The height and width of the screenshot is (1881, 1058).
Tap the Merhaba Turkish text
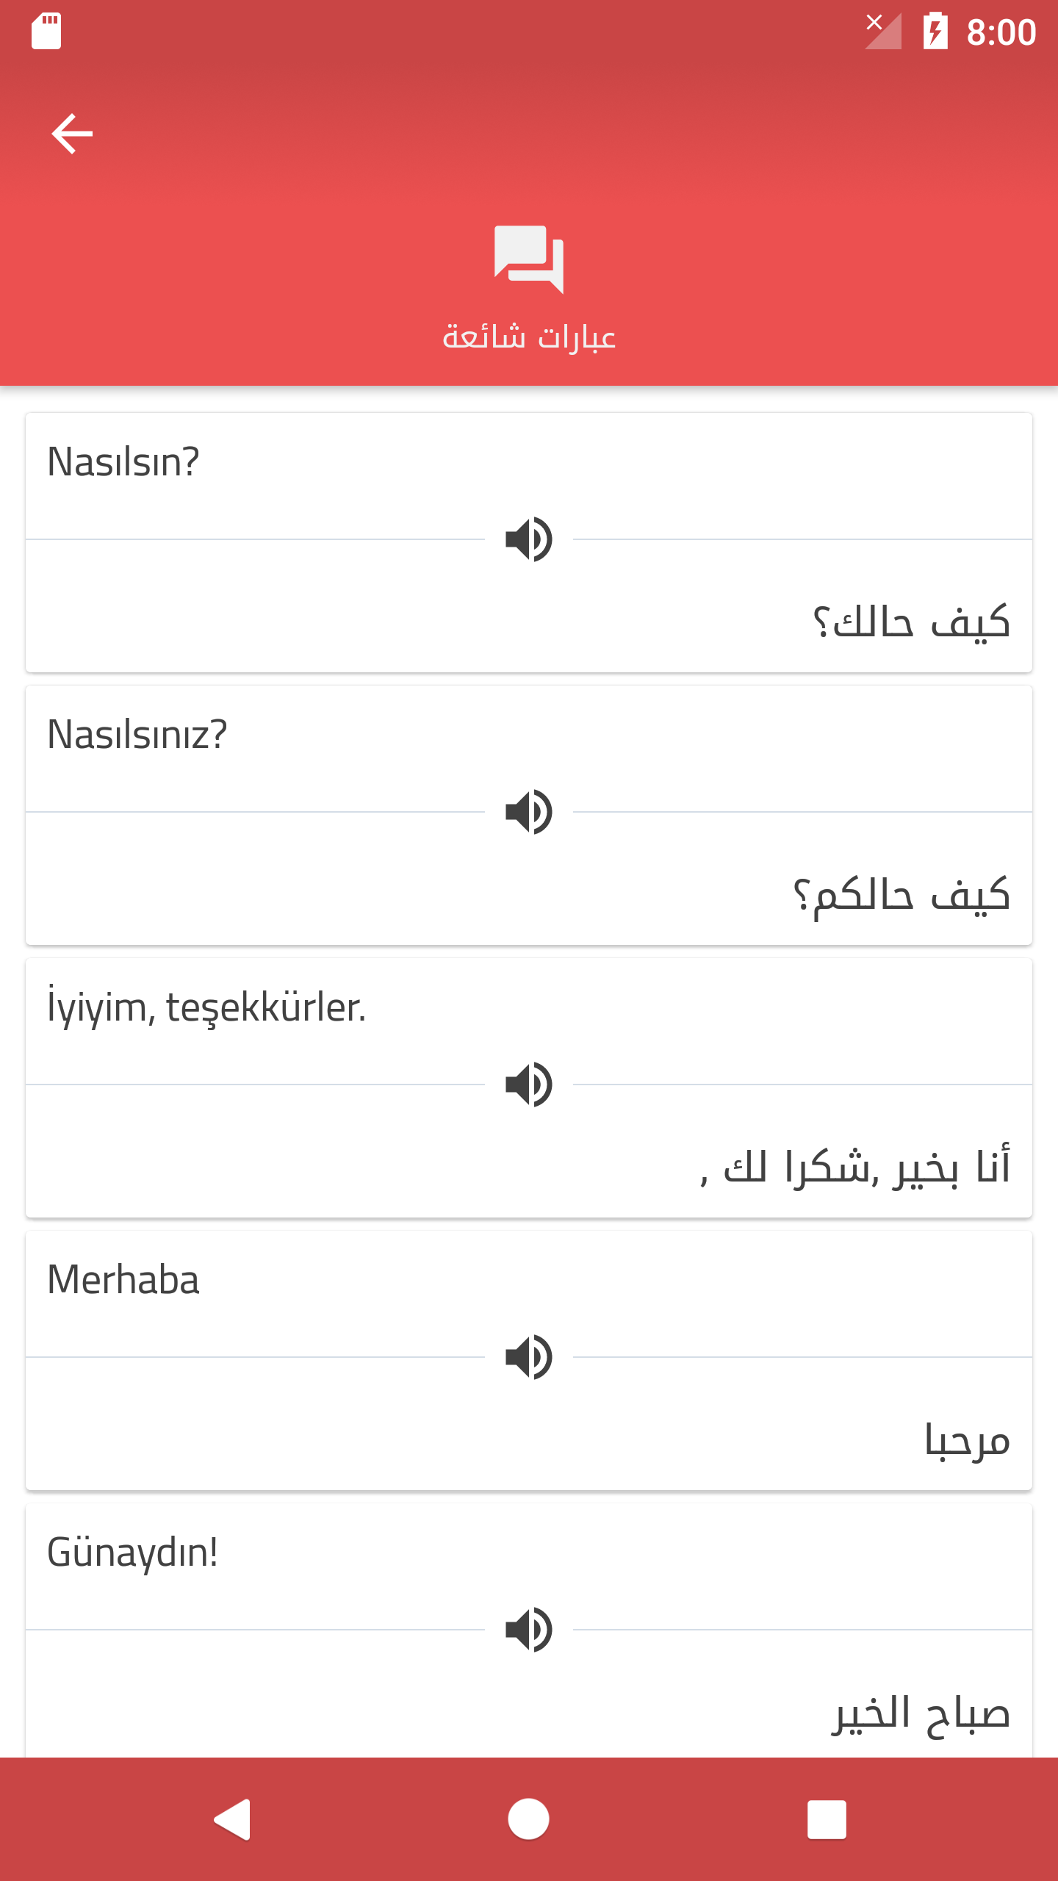123,1280
